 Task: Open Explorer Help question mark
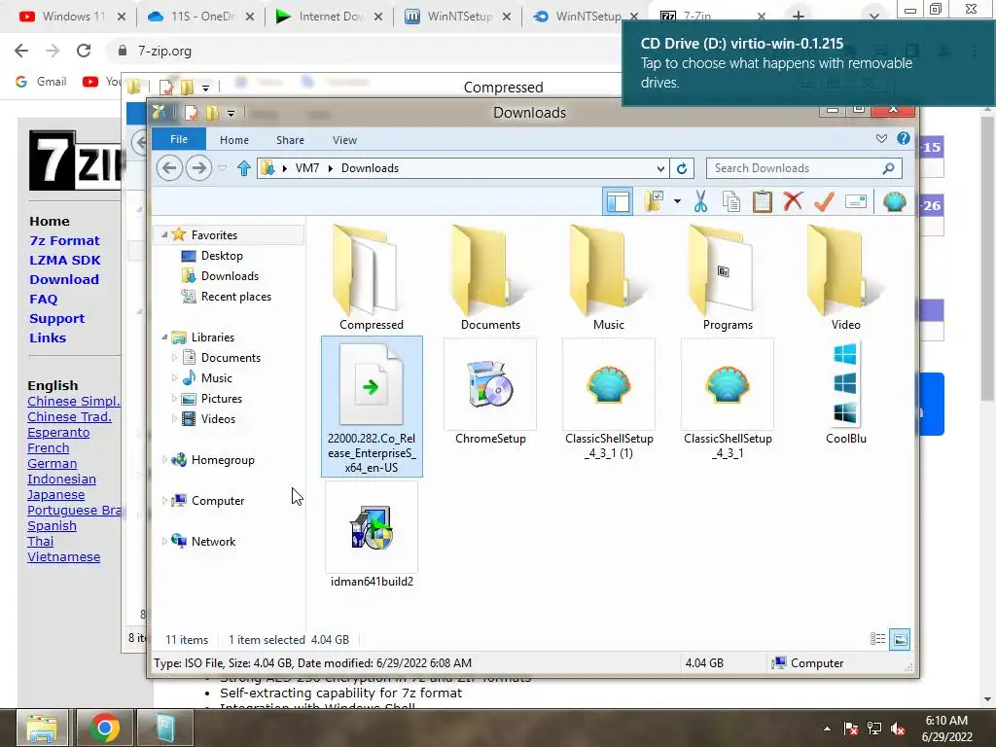click(904, 138)
